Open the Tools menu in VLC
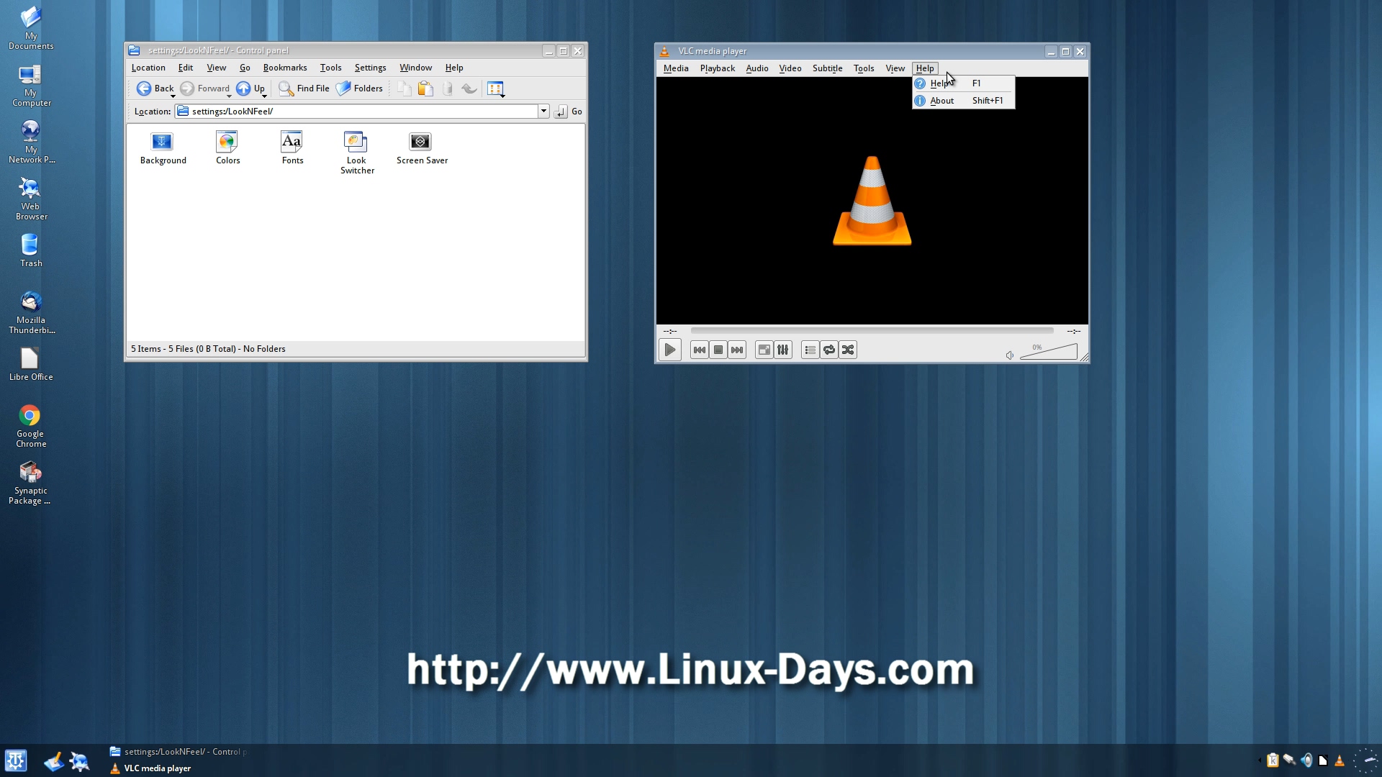1382x777 pixels. [x=864, y=68]
